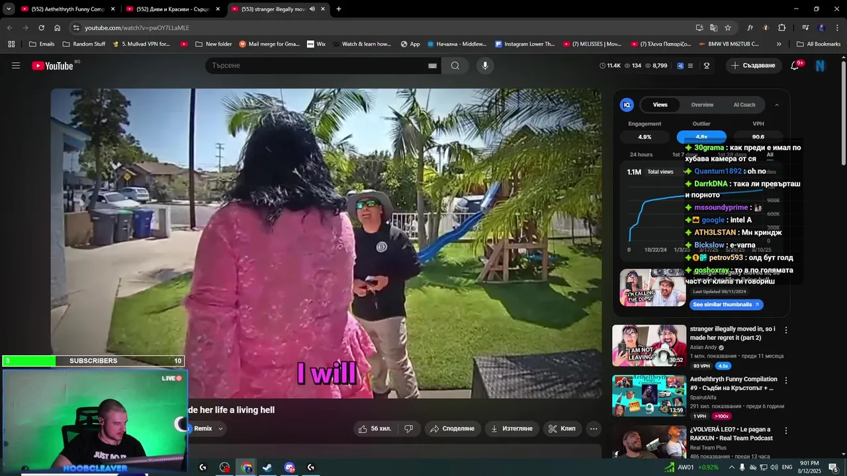Open the media controls icon in Chrome toolbar
The width and height of the screenshot is (847, 476).
click(805, 28)
